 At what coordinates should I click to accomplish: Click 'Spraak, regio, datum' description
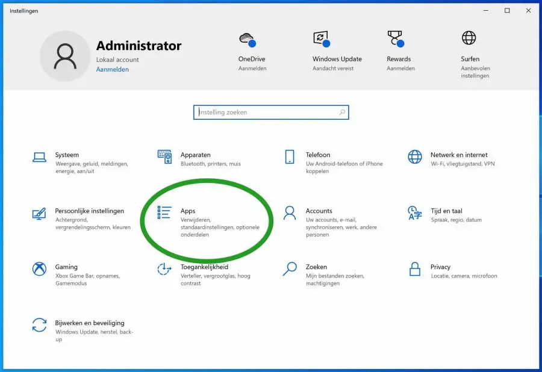click(x=456, y=220)
